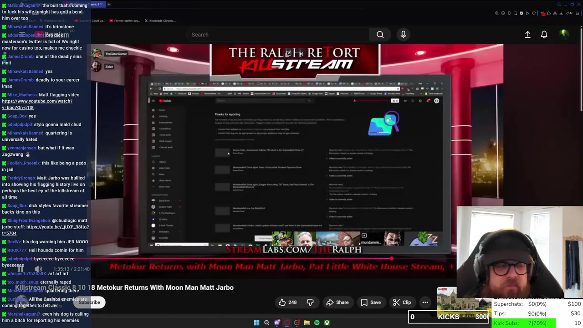Click username too_much_soup in chat
This screenshot has height=328, width=583.
[23, 282]
